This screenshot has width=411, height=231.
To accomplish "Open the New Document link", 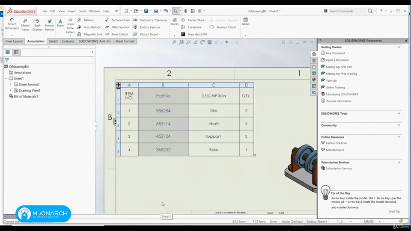I will (333, 53).
